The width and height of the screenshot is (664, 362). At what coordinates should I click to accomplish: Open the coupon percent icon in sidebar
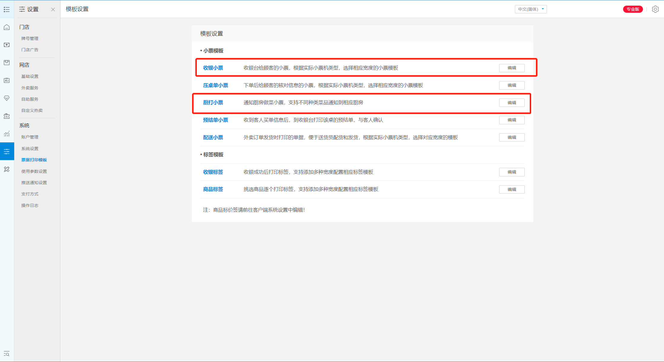pos(7,116)
